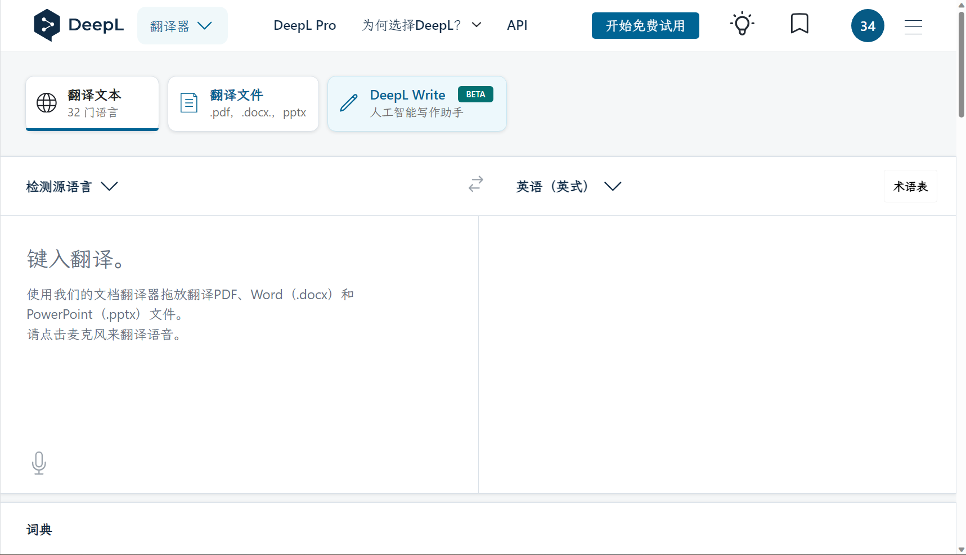
Task: Click the BETA badge
Action: click(x=475, y=94)
